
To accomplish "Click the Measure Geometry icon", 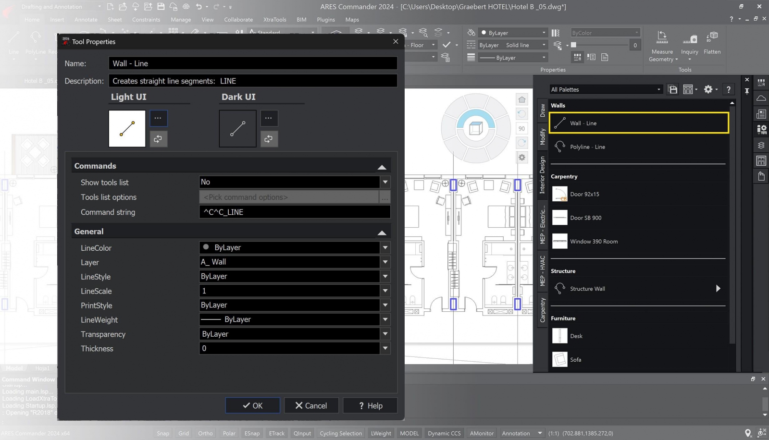I will pyautogui.click(x=662, y=38).
